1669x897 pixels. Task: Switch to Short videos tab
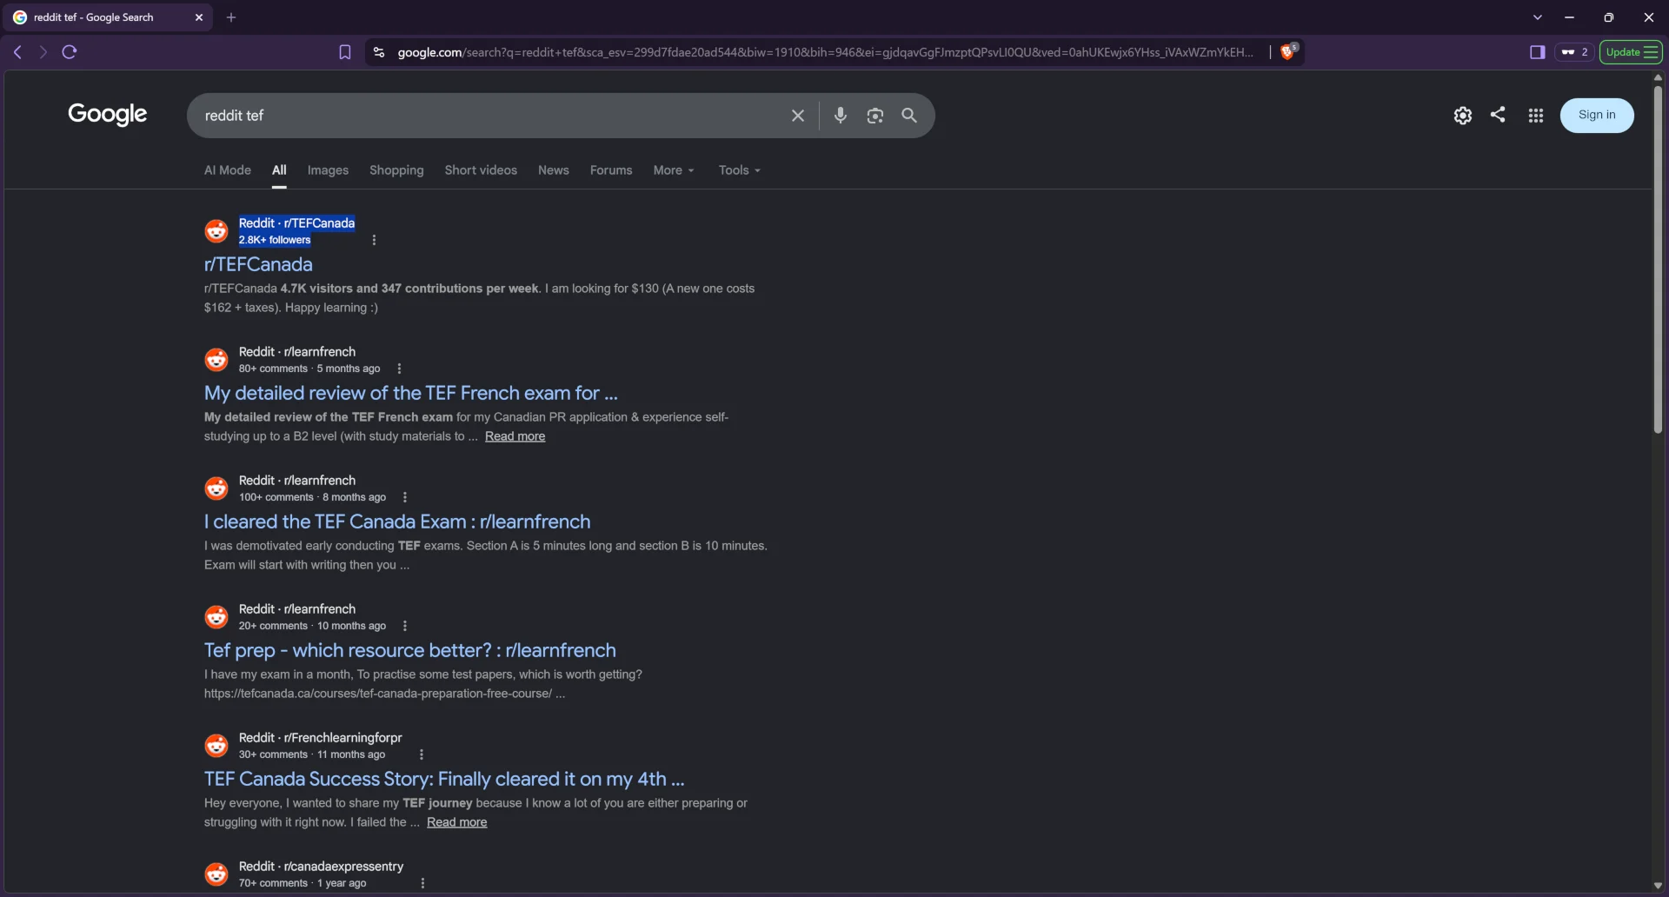point(481,170)
